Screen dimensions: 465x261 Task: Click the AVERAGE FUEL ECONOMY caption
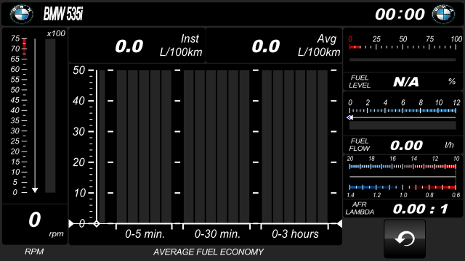[209, 252]
